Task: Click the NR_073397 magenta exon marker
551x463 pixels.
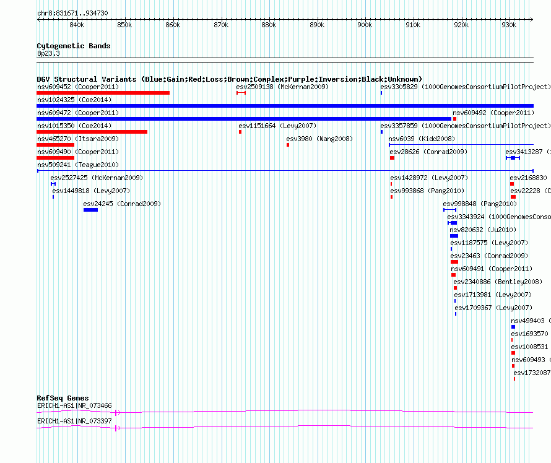Action: [117, 428]
